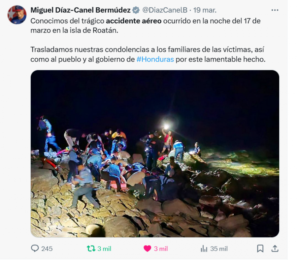
Task: Click the 245 replies count
Action: (47, 249)
